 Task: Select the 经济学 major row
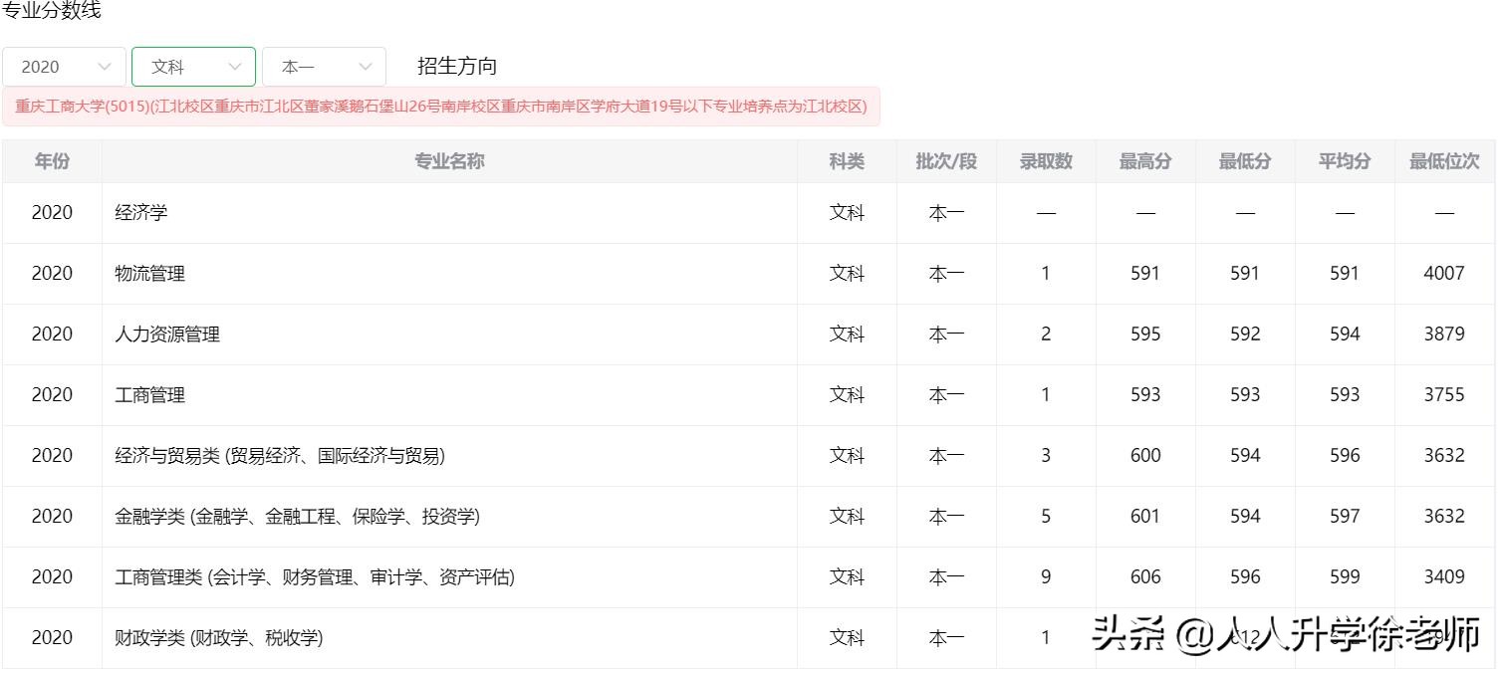click(141, 213)
